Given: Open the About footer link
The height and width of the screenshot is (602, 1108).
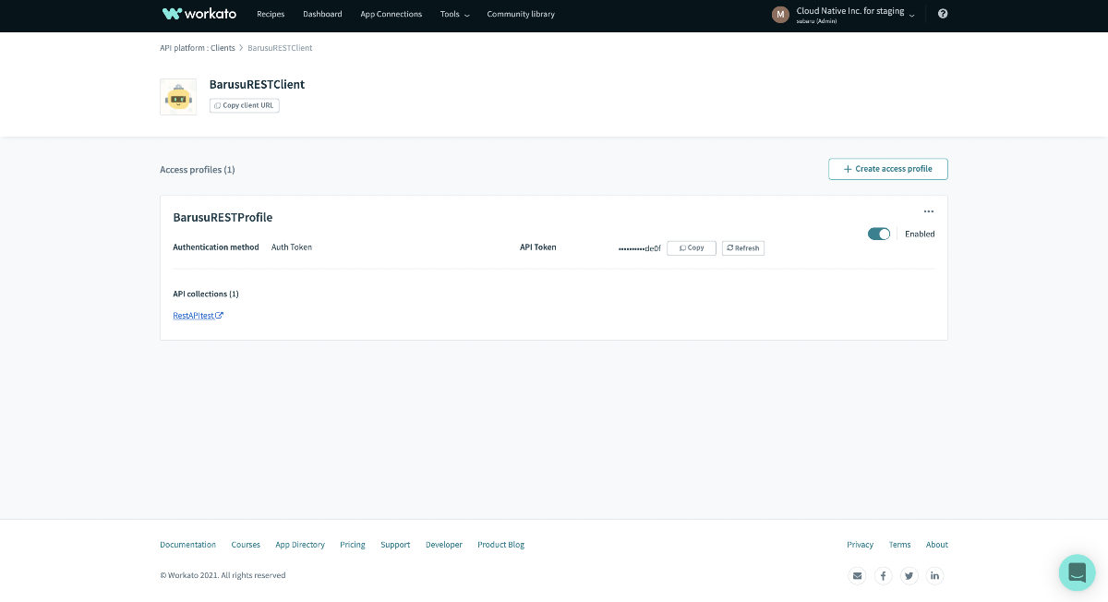Looking at the screenshot, I should [x=937, y=545].
